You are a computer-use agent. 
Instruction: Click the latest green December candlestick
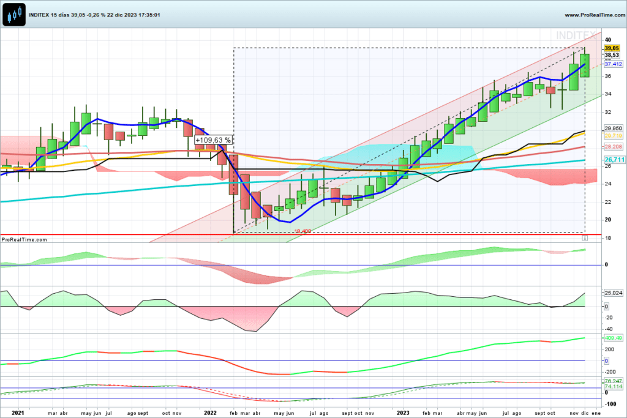coord(585,65)
